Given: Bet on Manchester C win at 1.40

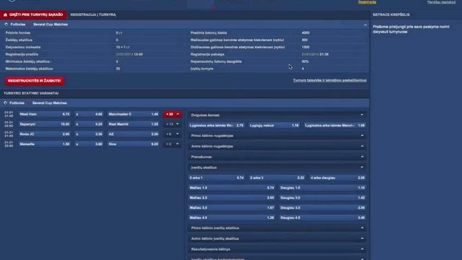Looking at the screenshot, I should [x=134, y=114].
